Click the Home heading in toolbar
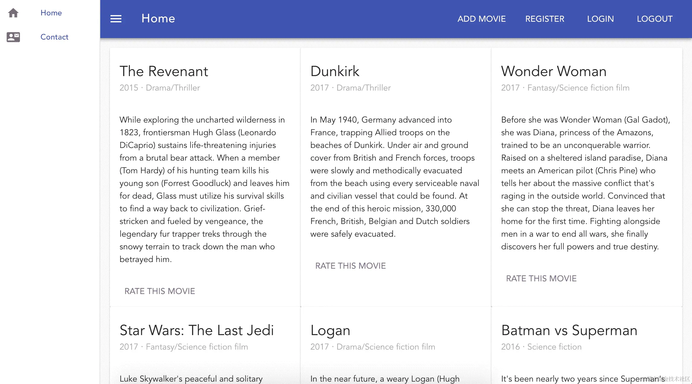The image size is (692, 384). pos(158,18)
